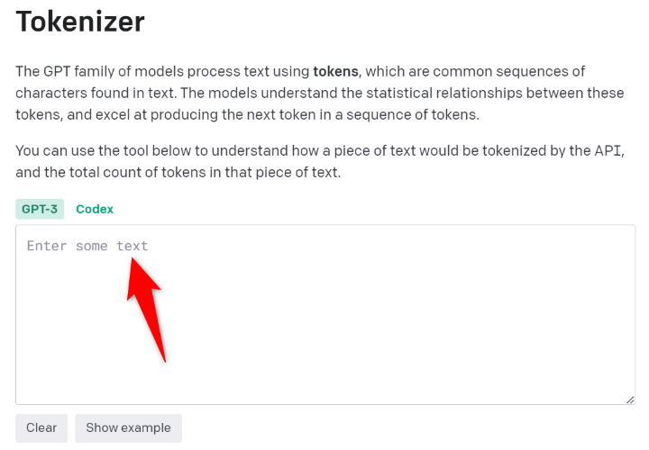Image resolution: width=649 pixels, height=450 pixels.
Task: Click the Show example button
Action: (128, 427)
